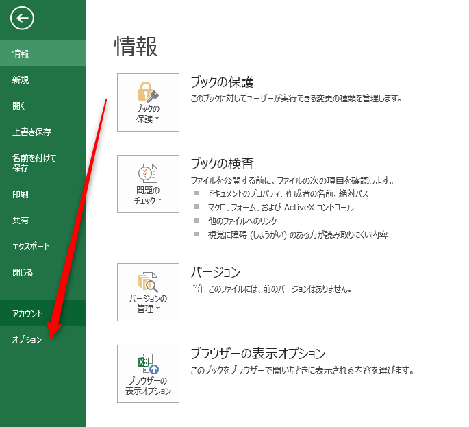The image size is (469, 427).
Task: Click 他のファイルへのリンク text
Action: pyautogui.click(x=242, y=221)
